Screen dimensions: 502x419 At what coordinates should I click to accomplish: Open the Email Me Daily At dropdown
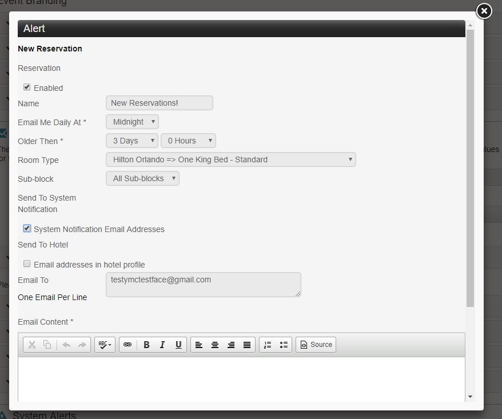[x=132, y=122]
